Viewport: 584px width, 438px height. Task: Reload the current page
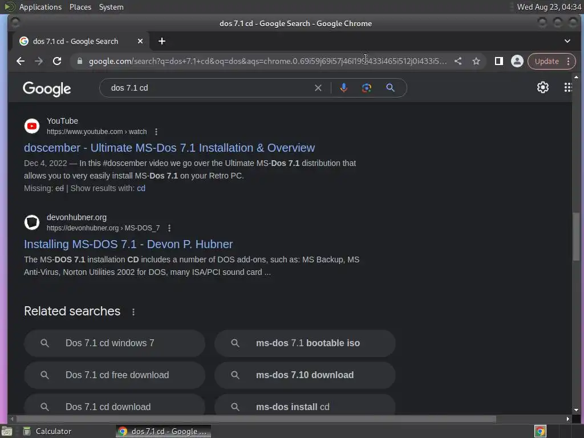57,61
